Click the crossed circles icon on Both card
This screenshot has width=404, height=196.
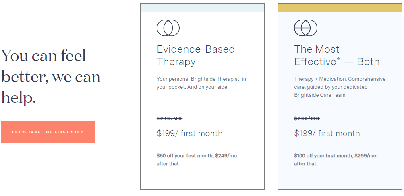pyautogui.click(x=306, y=28)
